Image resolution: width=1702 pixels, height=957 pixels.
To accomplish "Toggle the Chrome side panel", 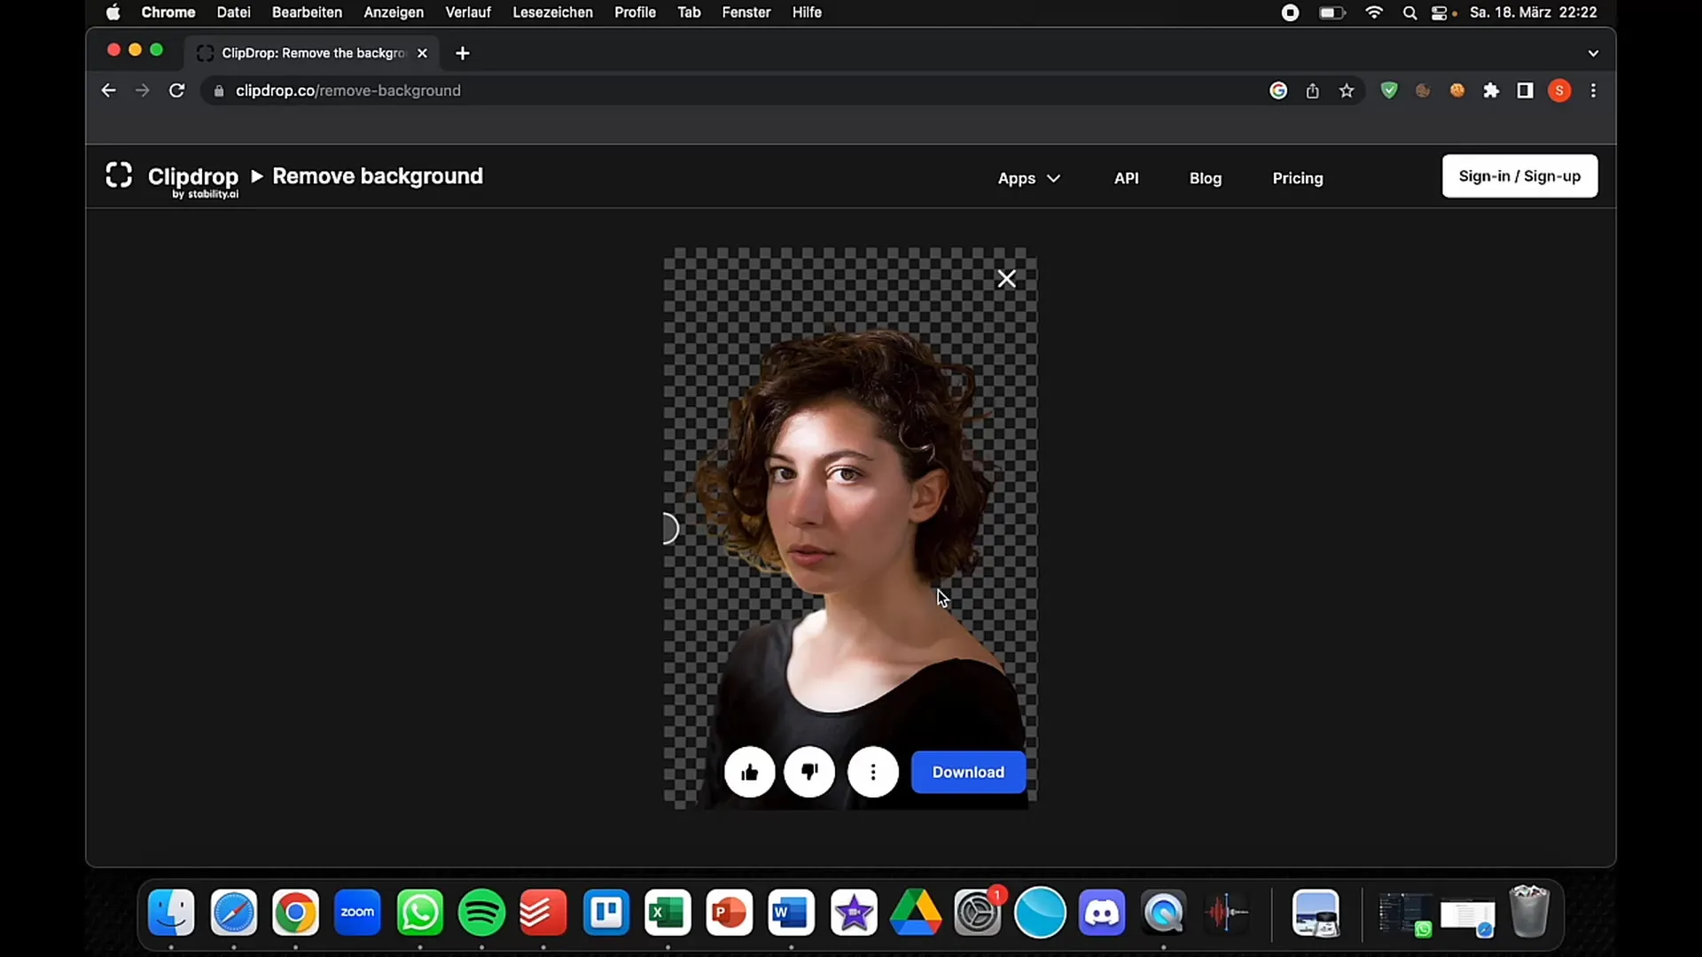I will (x=1525, y=90).
